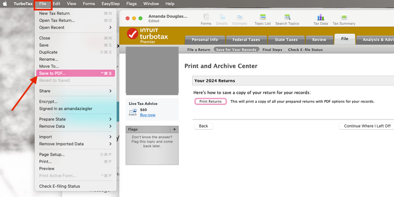Click the Print Returns button
The image size is (394, 197).
pyautogui.click(x=210, y=102)
